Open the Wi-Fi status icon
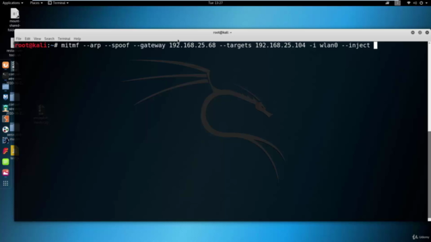 (409, 3)
